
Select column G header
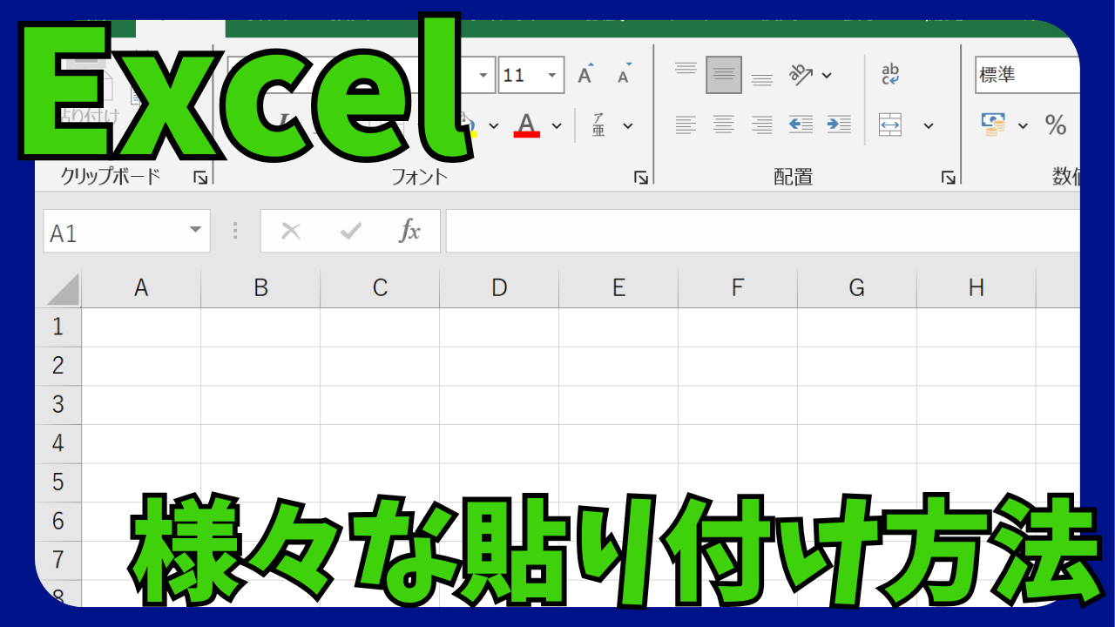(x=857, y=289)
